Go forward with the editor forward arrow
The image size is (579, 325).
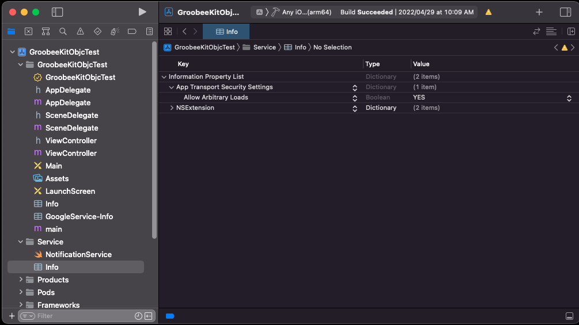(x=195, y=31)
